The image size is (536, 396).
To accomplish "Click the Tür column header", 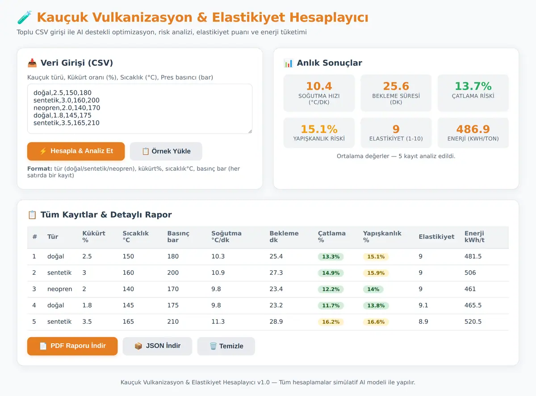I will (x=53, y=237).
